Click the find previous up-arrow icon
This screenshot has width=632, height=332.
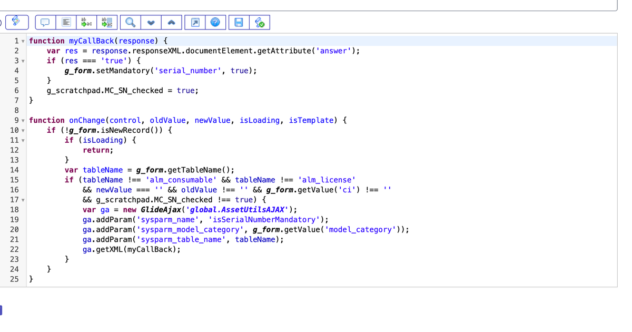pos(172,23)
